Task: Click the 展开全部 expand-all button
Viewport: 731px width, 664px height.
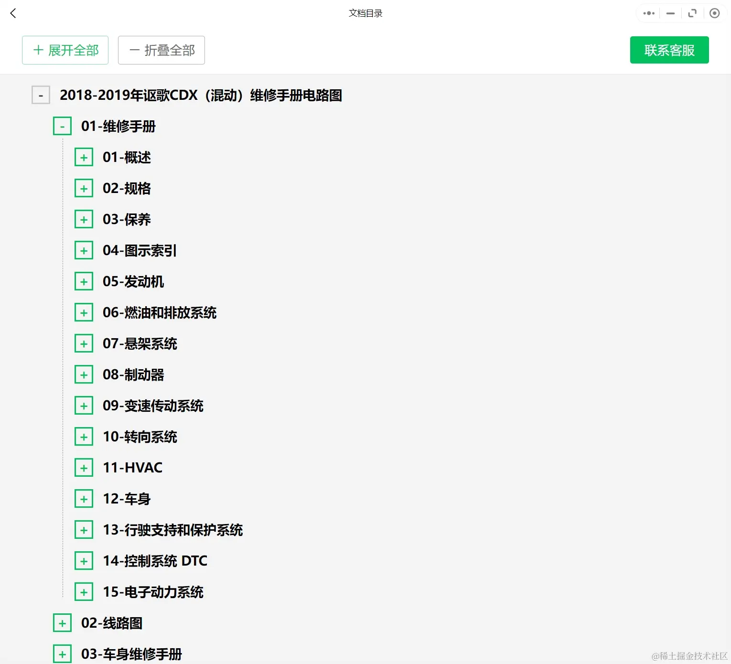Action: 65,50
